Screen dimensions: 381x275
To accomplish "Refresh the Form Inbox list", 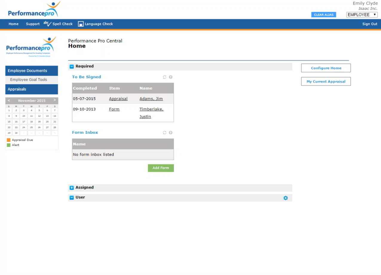I will (x=164, y=133).
